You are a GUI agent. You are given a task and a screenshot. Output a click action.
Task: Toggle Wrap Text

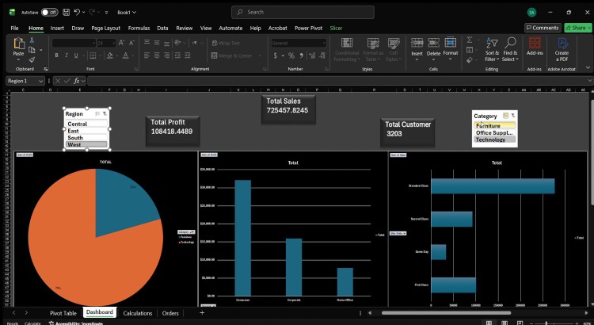point(226,43)
